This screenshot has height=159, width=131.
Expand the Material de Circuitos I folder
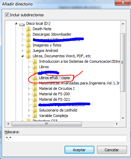click(x=29, y=88)
